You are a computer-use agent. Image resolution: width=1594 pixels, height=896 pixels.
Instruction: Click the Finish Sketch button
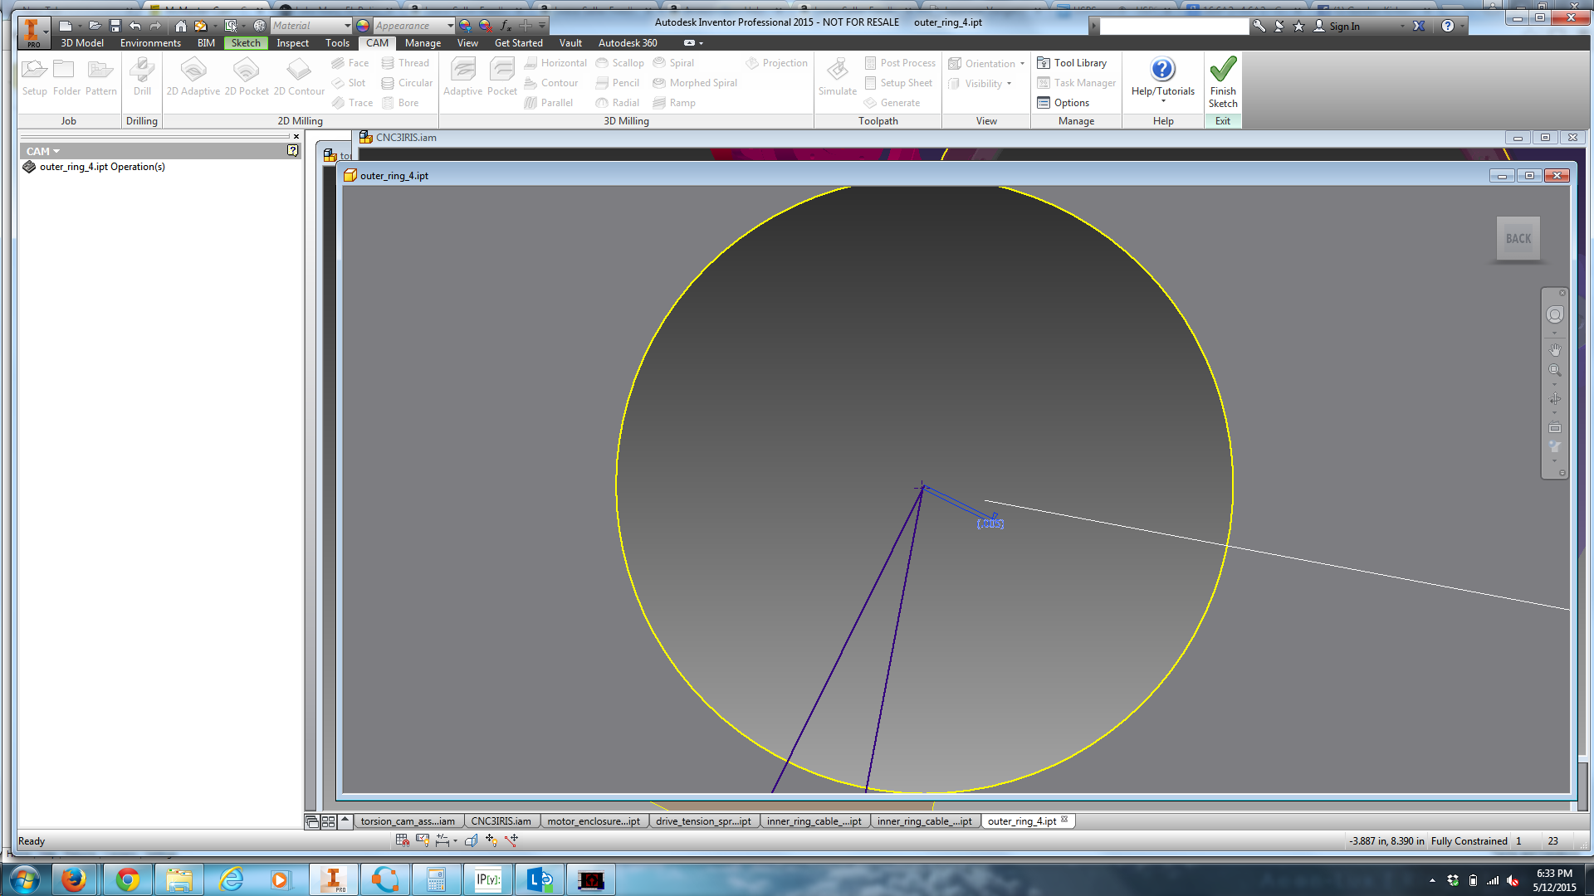tap(1223, 82)
